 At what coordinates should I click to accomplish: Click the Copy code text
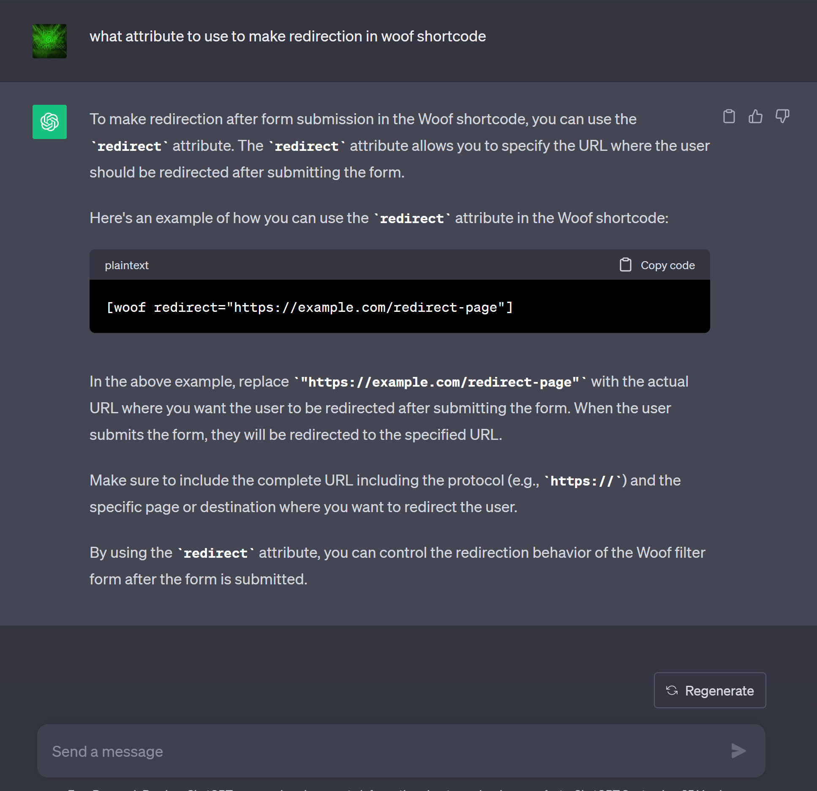667,265
